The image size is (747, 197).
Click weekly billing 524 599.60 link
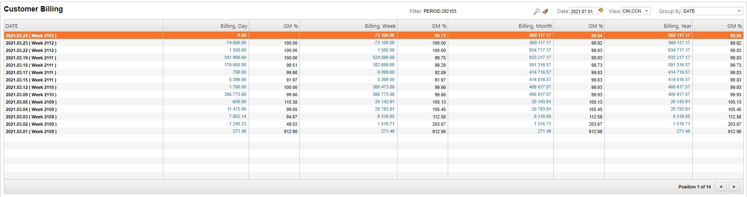coord(383,58)
